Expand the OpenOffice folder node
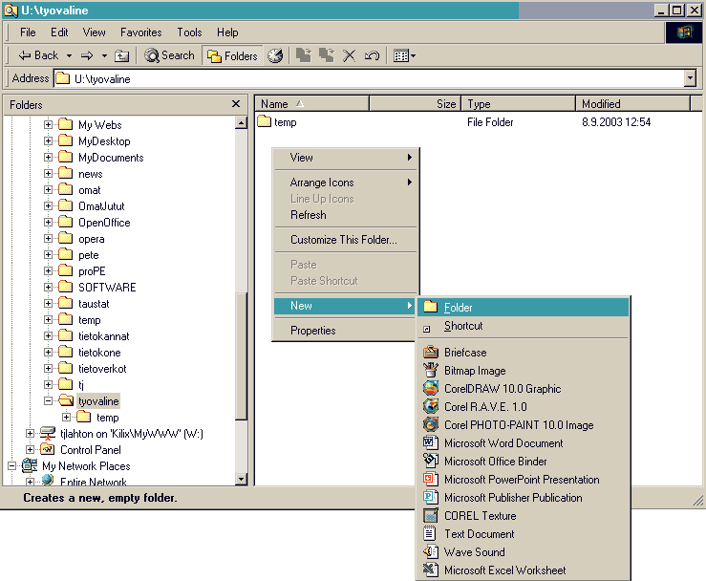 (48, 222)
